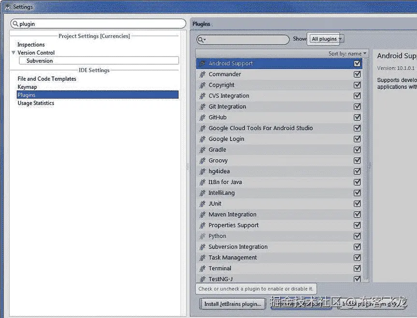This screenshot has height=318, width=417.
Task: Disable the CVS Integration checkbox
Action: [x=357, y=96]
